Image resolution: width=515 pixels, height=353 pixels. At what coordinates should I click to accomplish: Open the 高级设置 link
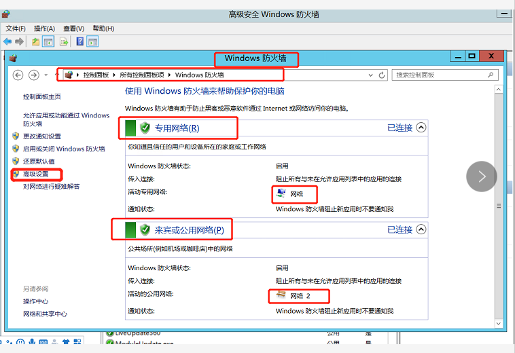pyautogui.click(x=35, y=174)
